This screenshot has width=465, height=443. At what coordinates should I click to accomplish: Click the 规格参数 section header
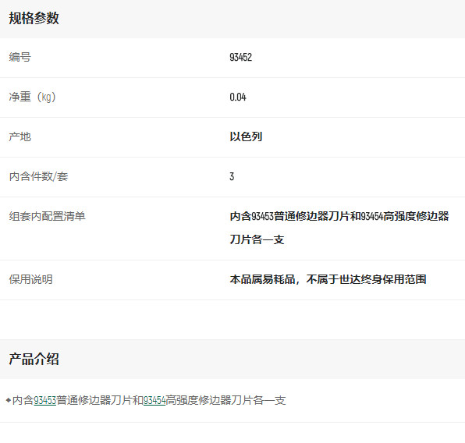(34, 19)
